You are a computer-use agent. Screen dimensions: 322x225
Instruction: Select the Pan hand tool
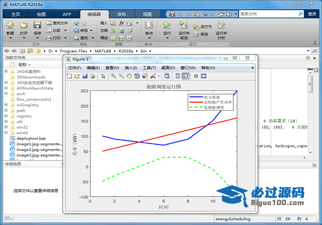[x=129, y=76]
